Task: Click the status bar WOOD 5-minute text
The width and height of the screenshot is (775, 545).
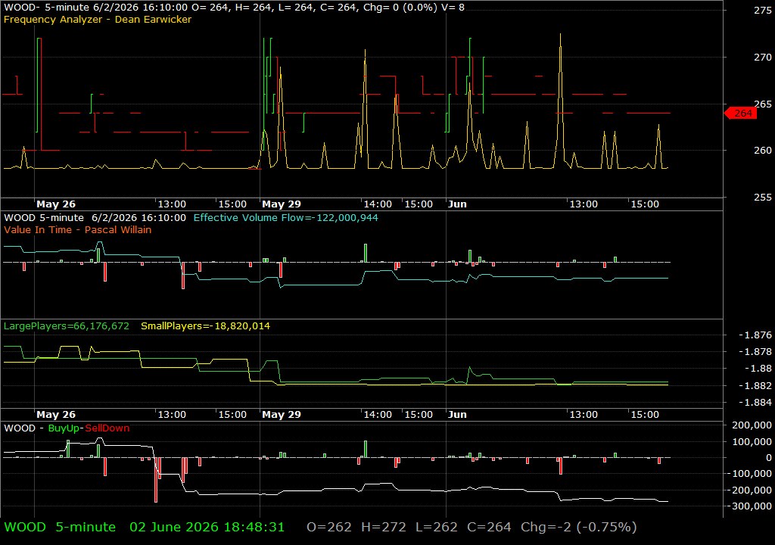Action: point(60,527)
